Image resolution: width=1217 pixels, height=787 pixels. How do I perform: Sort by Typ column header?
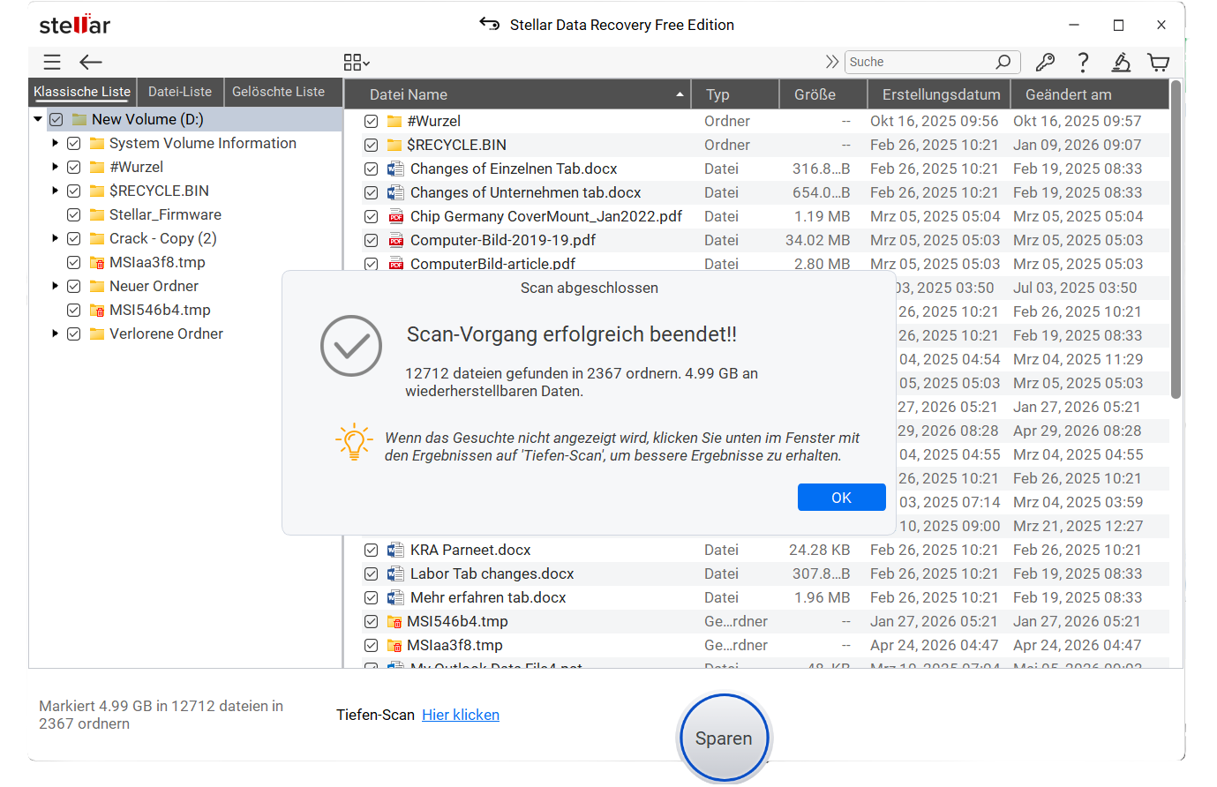(x=736, y=94)
